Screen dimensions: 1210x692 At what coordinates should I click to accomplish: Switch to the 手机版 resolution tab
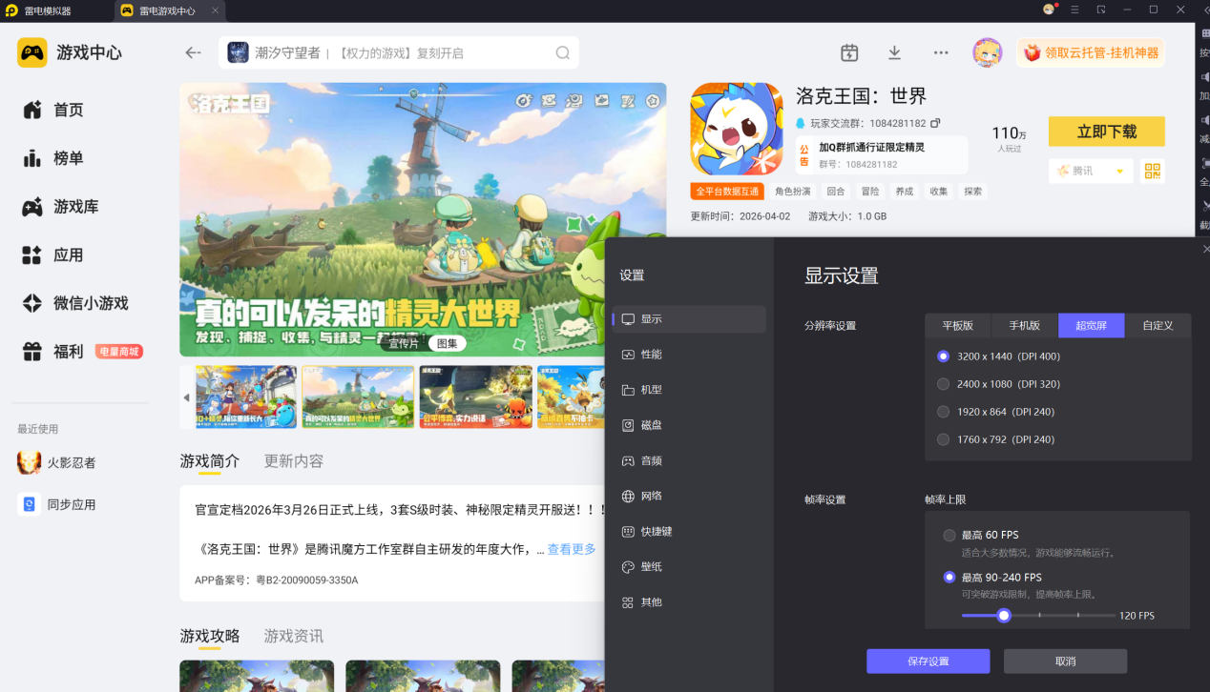(1024, 325)
